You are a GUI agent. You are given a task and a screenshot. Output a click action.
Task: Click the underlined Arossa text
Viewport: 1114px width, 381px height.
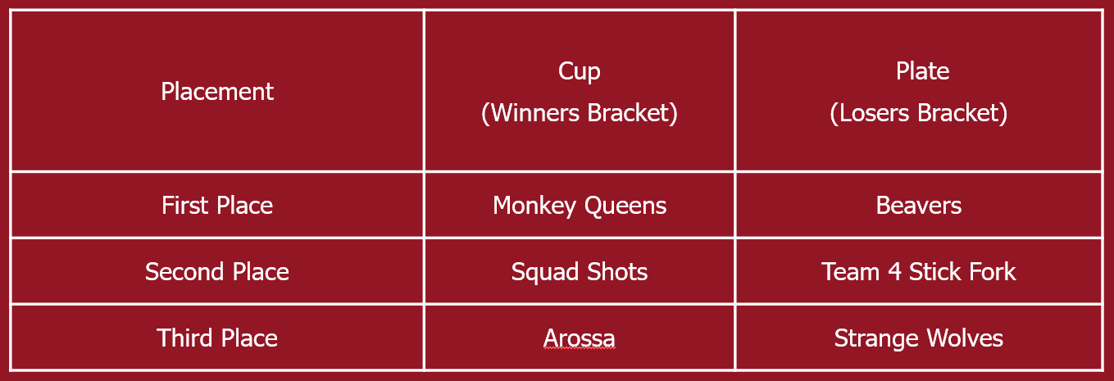coord(580,338)
